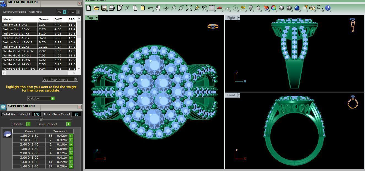Click the Zoom Selected icon

197,8
